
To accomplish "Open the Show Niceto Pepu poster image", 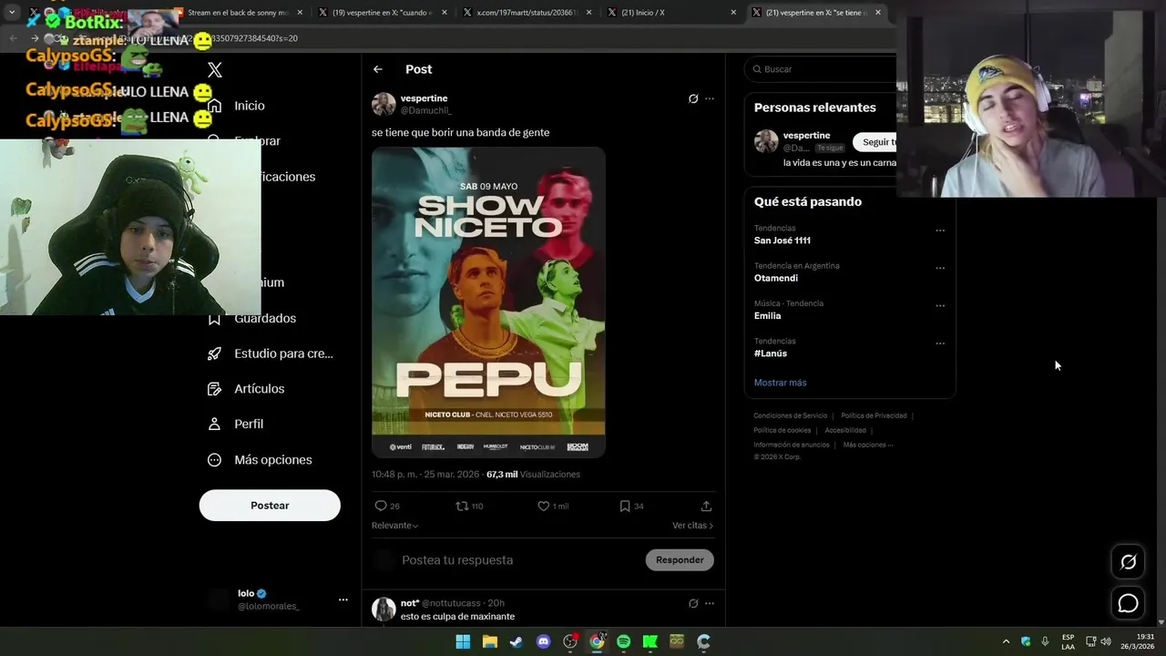I will [488, 302].
